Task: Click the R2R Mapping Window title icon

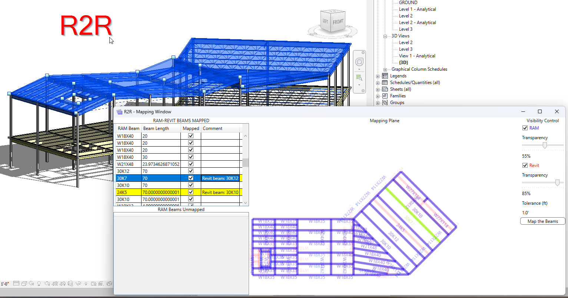Action: tap(119, 111)
